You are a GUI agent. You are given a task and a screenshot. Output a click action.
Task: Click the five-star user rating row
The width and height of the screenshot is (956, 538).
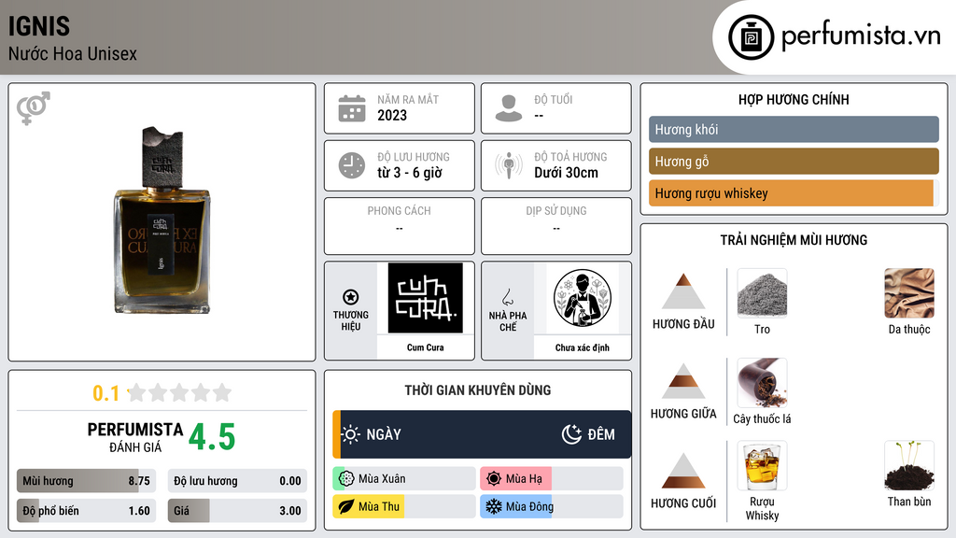(180, 392)
